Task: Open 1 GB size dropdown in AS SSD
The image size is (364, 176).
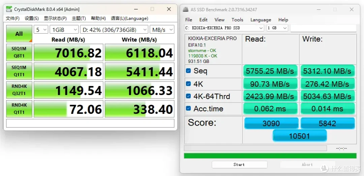Action: coord(277,28)
